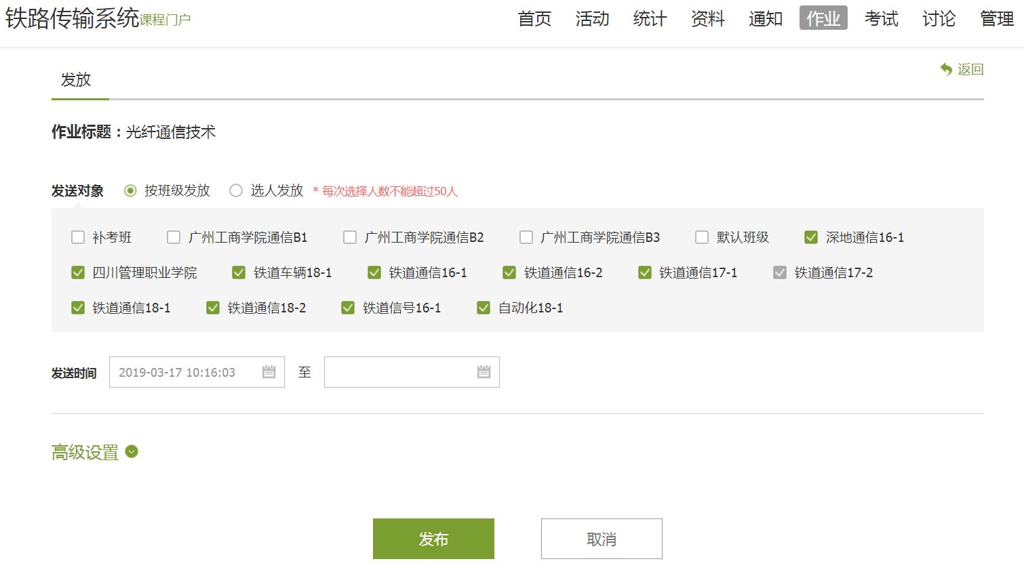The height and width of the screenshot is (574, 1024).
Task: Uncheck 铁道信号16-1 checkbox
Action: pos(348,308)
